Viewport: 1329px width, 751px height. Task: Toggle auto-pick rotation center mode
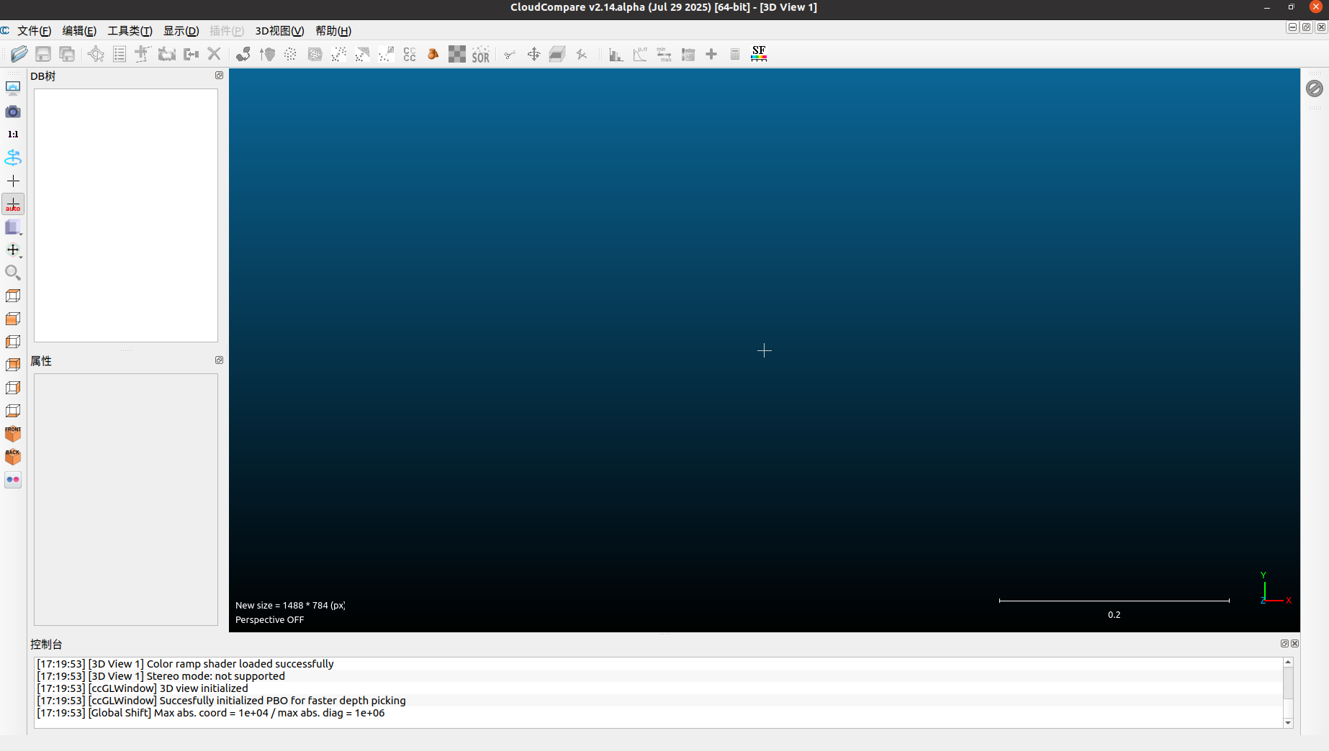[13, 204]
